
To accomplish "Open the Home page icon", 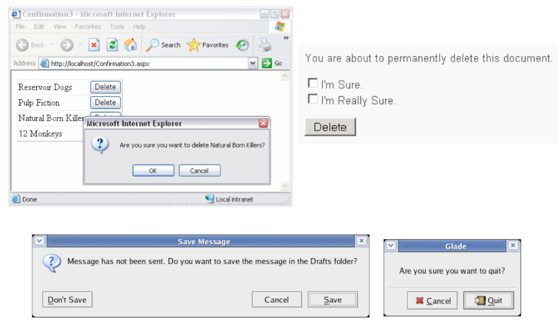I will [x=130, y=45].
